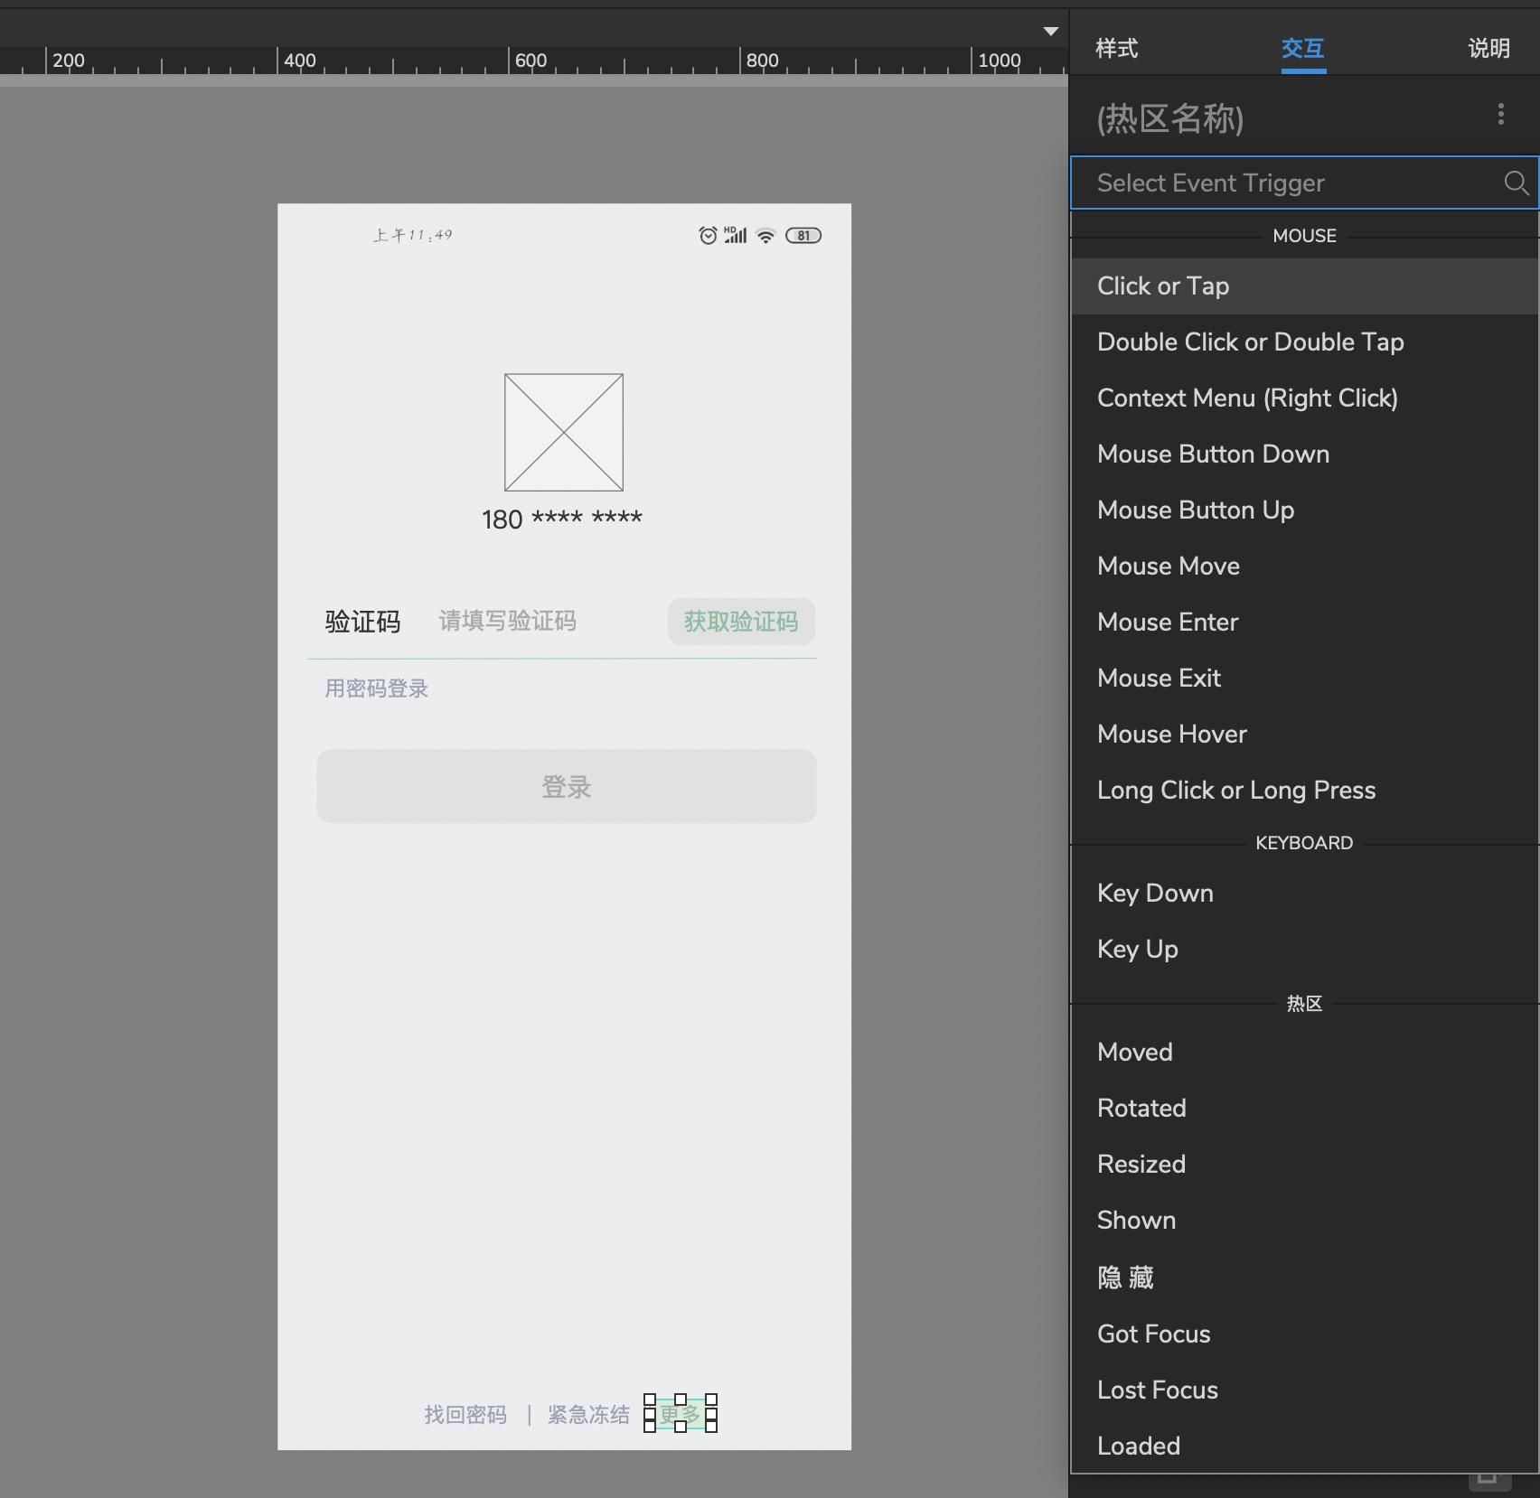The width and height of the screenshot is (1540, 1498).
Task: Switch to the 说明 tab
Action: (1488, 48)
